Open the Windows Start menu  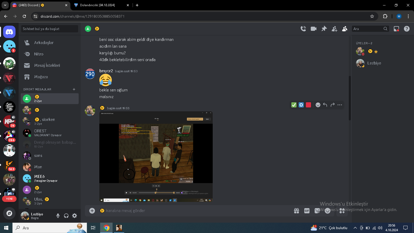pyautogui.click(x=6, y=228)
